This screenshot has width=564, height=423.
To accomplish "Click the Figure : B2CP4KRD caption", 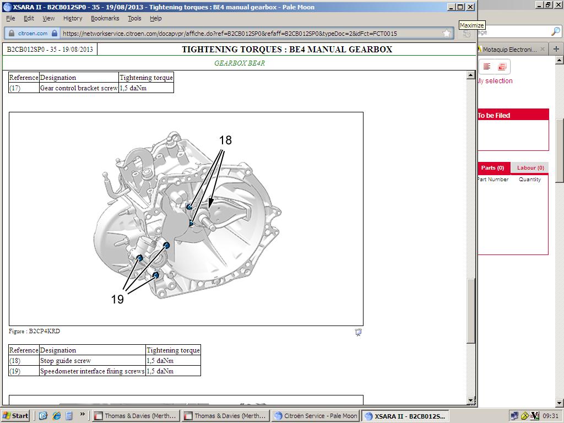I will tap(34, 331).
